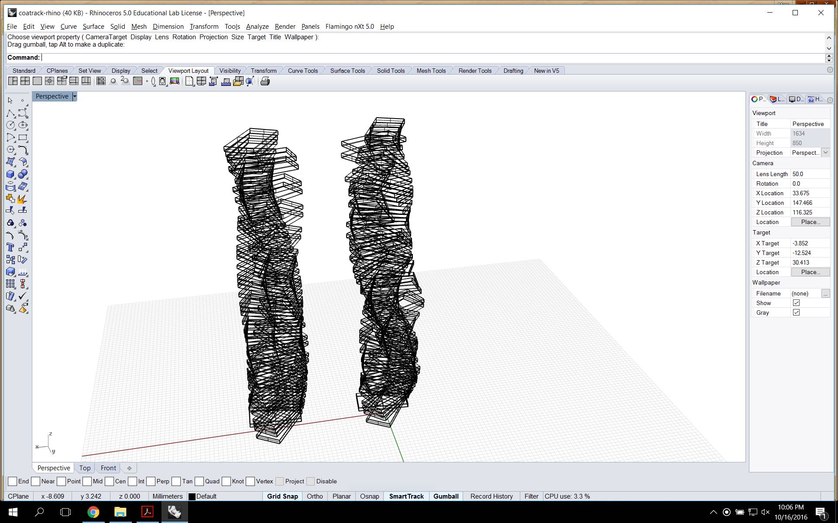Image resolution: width=838 pixels, height=523 pixels.
Task: Click the background bitmap face icon
Action: tap(163, 81)
